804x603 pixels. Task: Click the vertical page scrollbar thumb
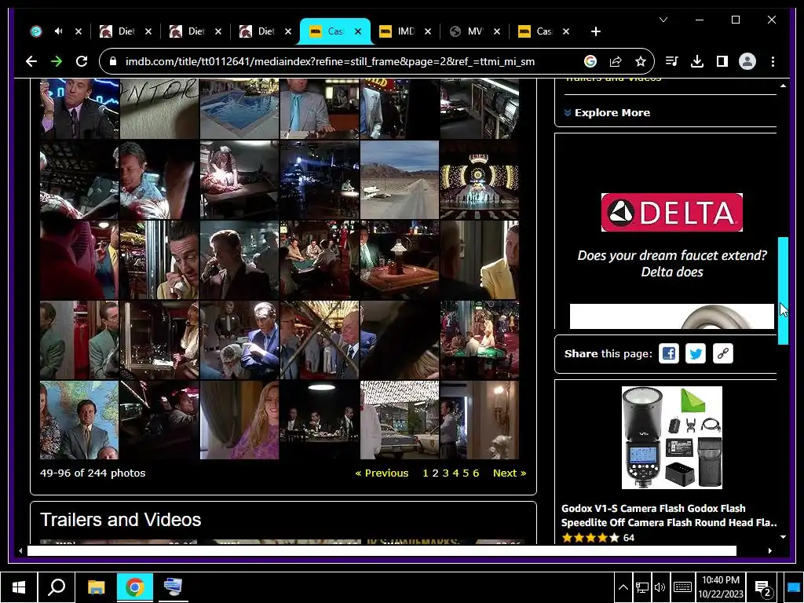click(x=783, y=291)
